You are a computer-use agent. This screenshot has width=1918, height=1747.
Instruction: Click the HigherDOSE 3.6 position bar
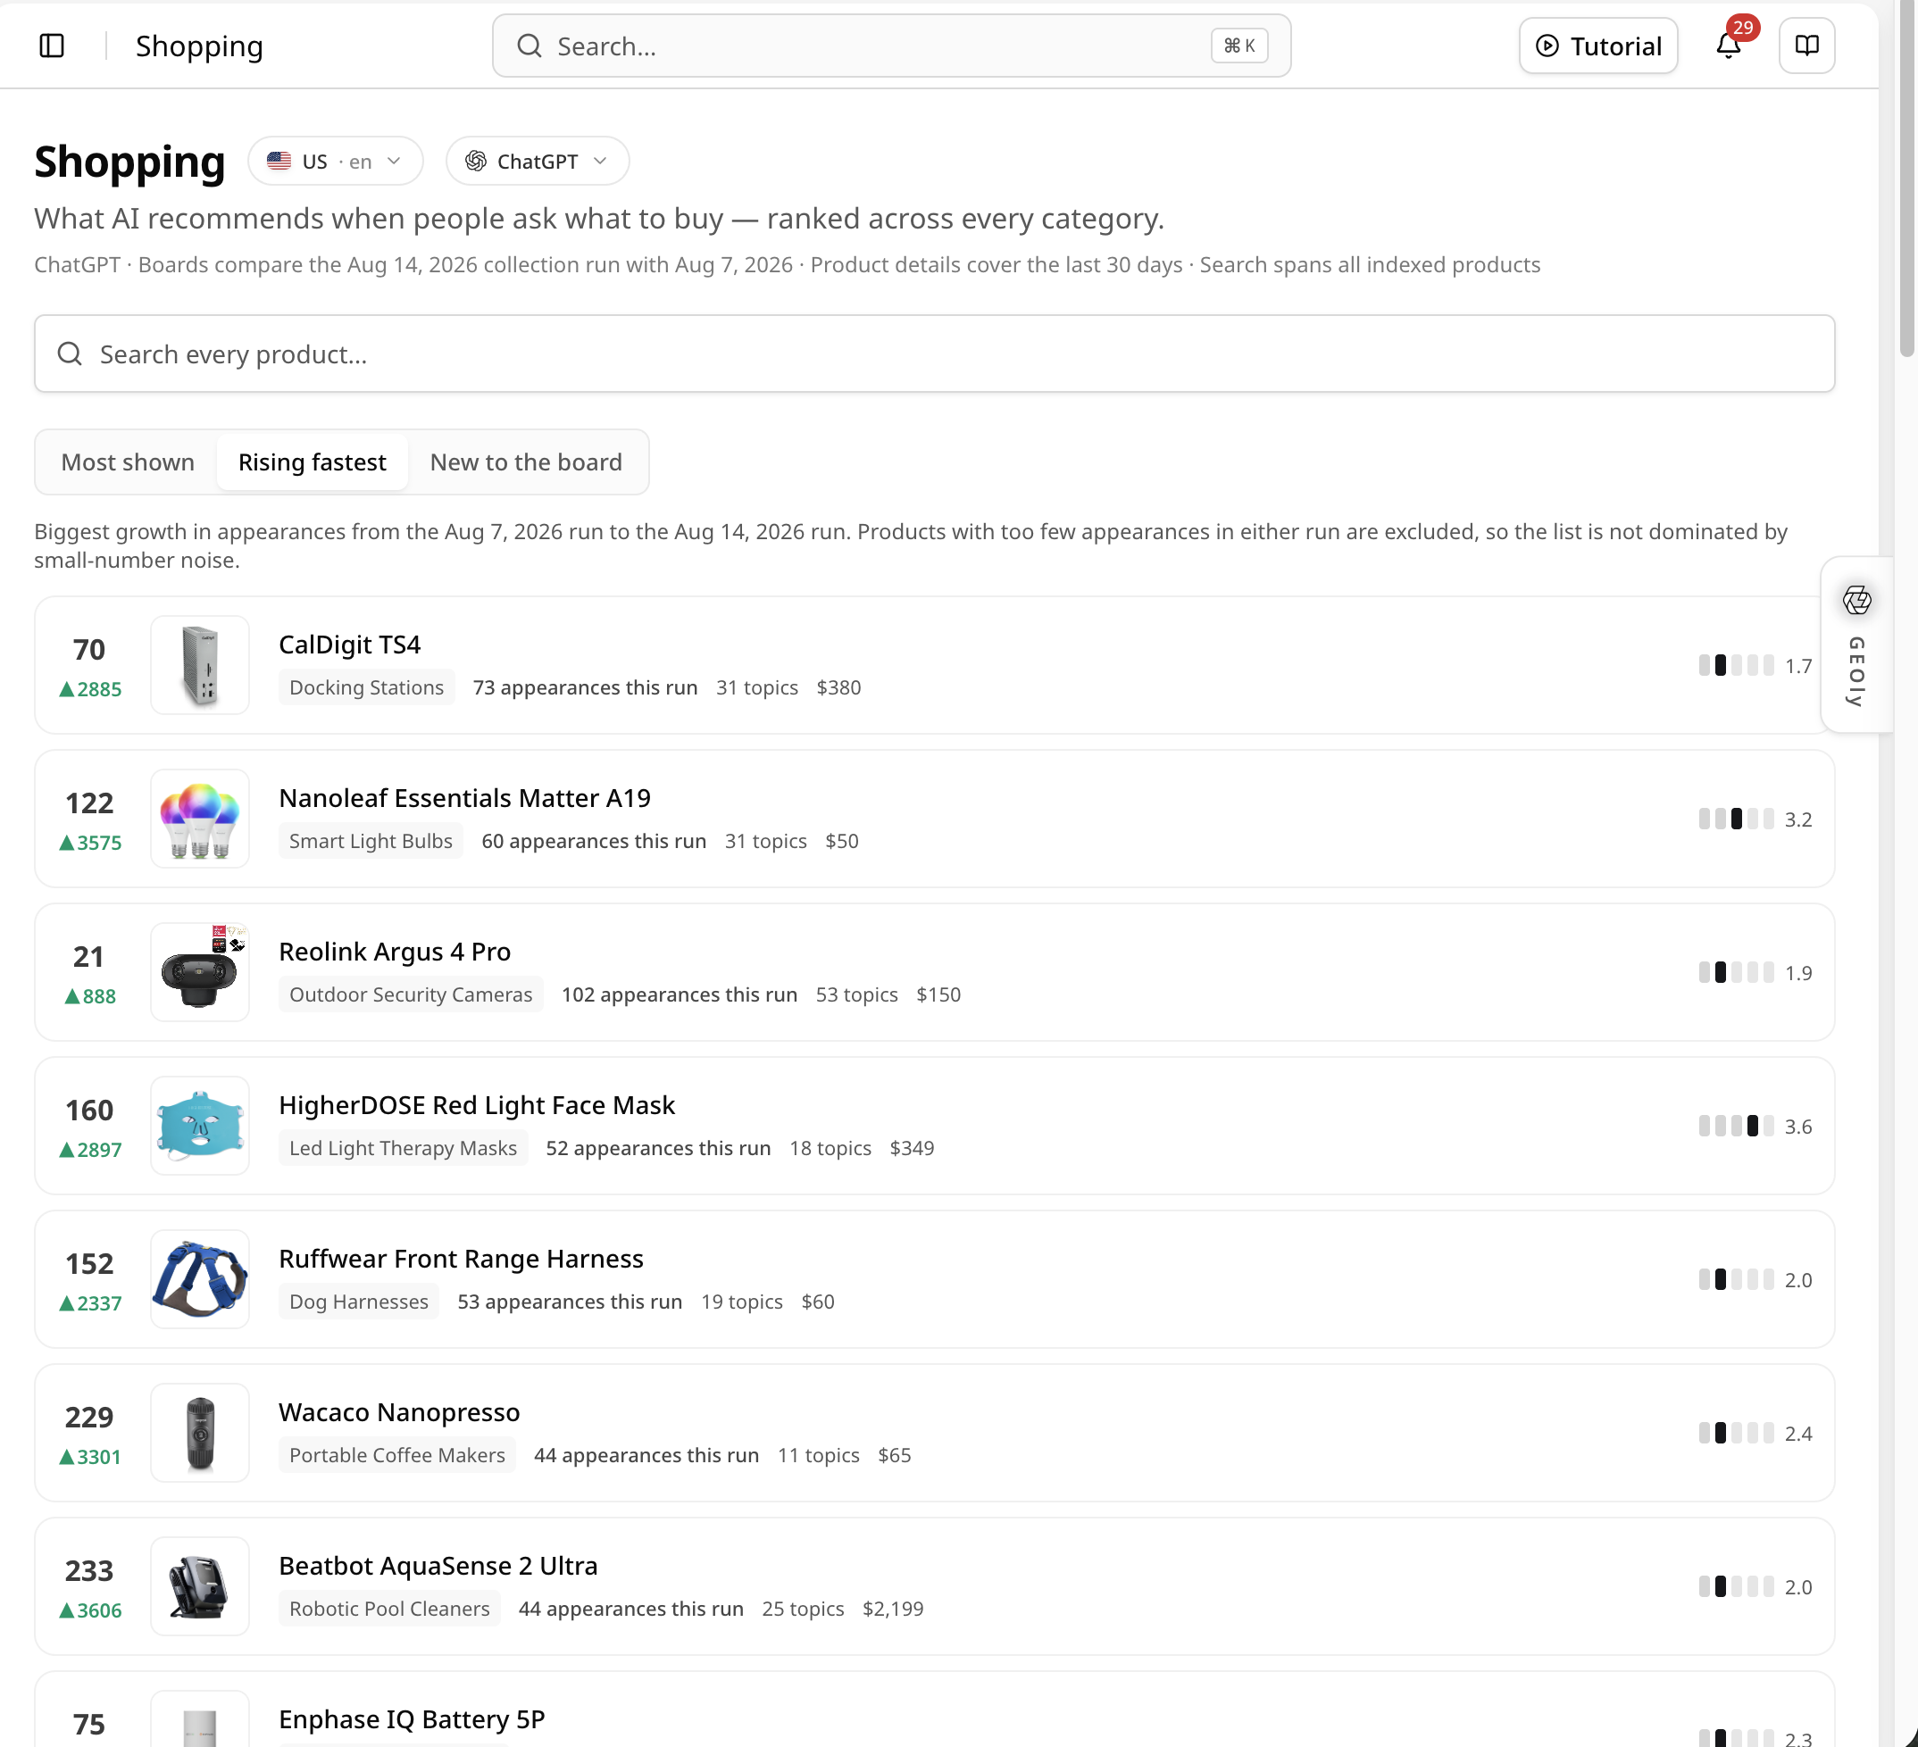[1736, 1126]
